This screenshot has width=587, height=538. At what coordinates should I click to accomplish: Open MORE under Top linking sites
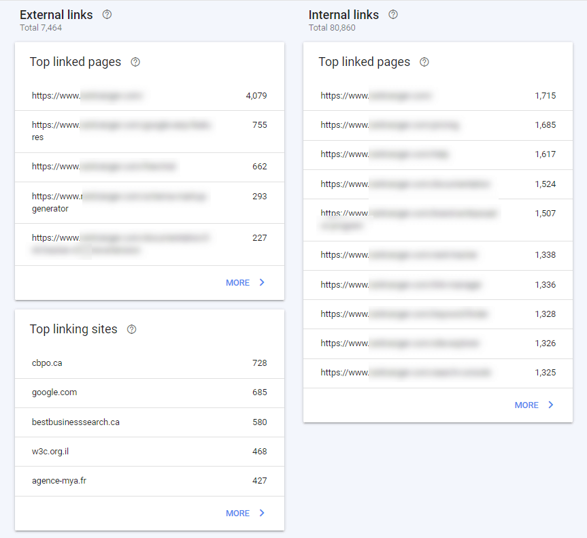tap(236, 513)
